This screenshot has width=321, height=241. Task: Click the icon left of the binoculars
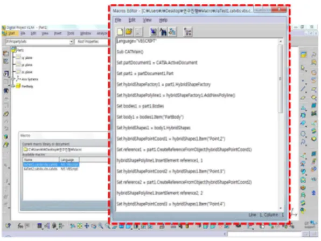(153, 32)
